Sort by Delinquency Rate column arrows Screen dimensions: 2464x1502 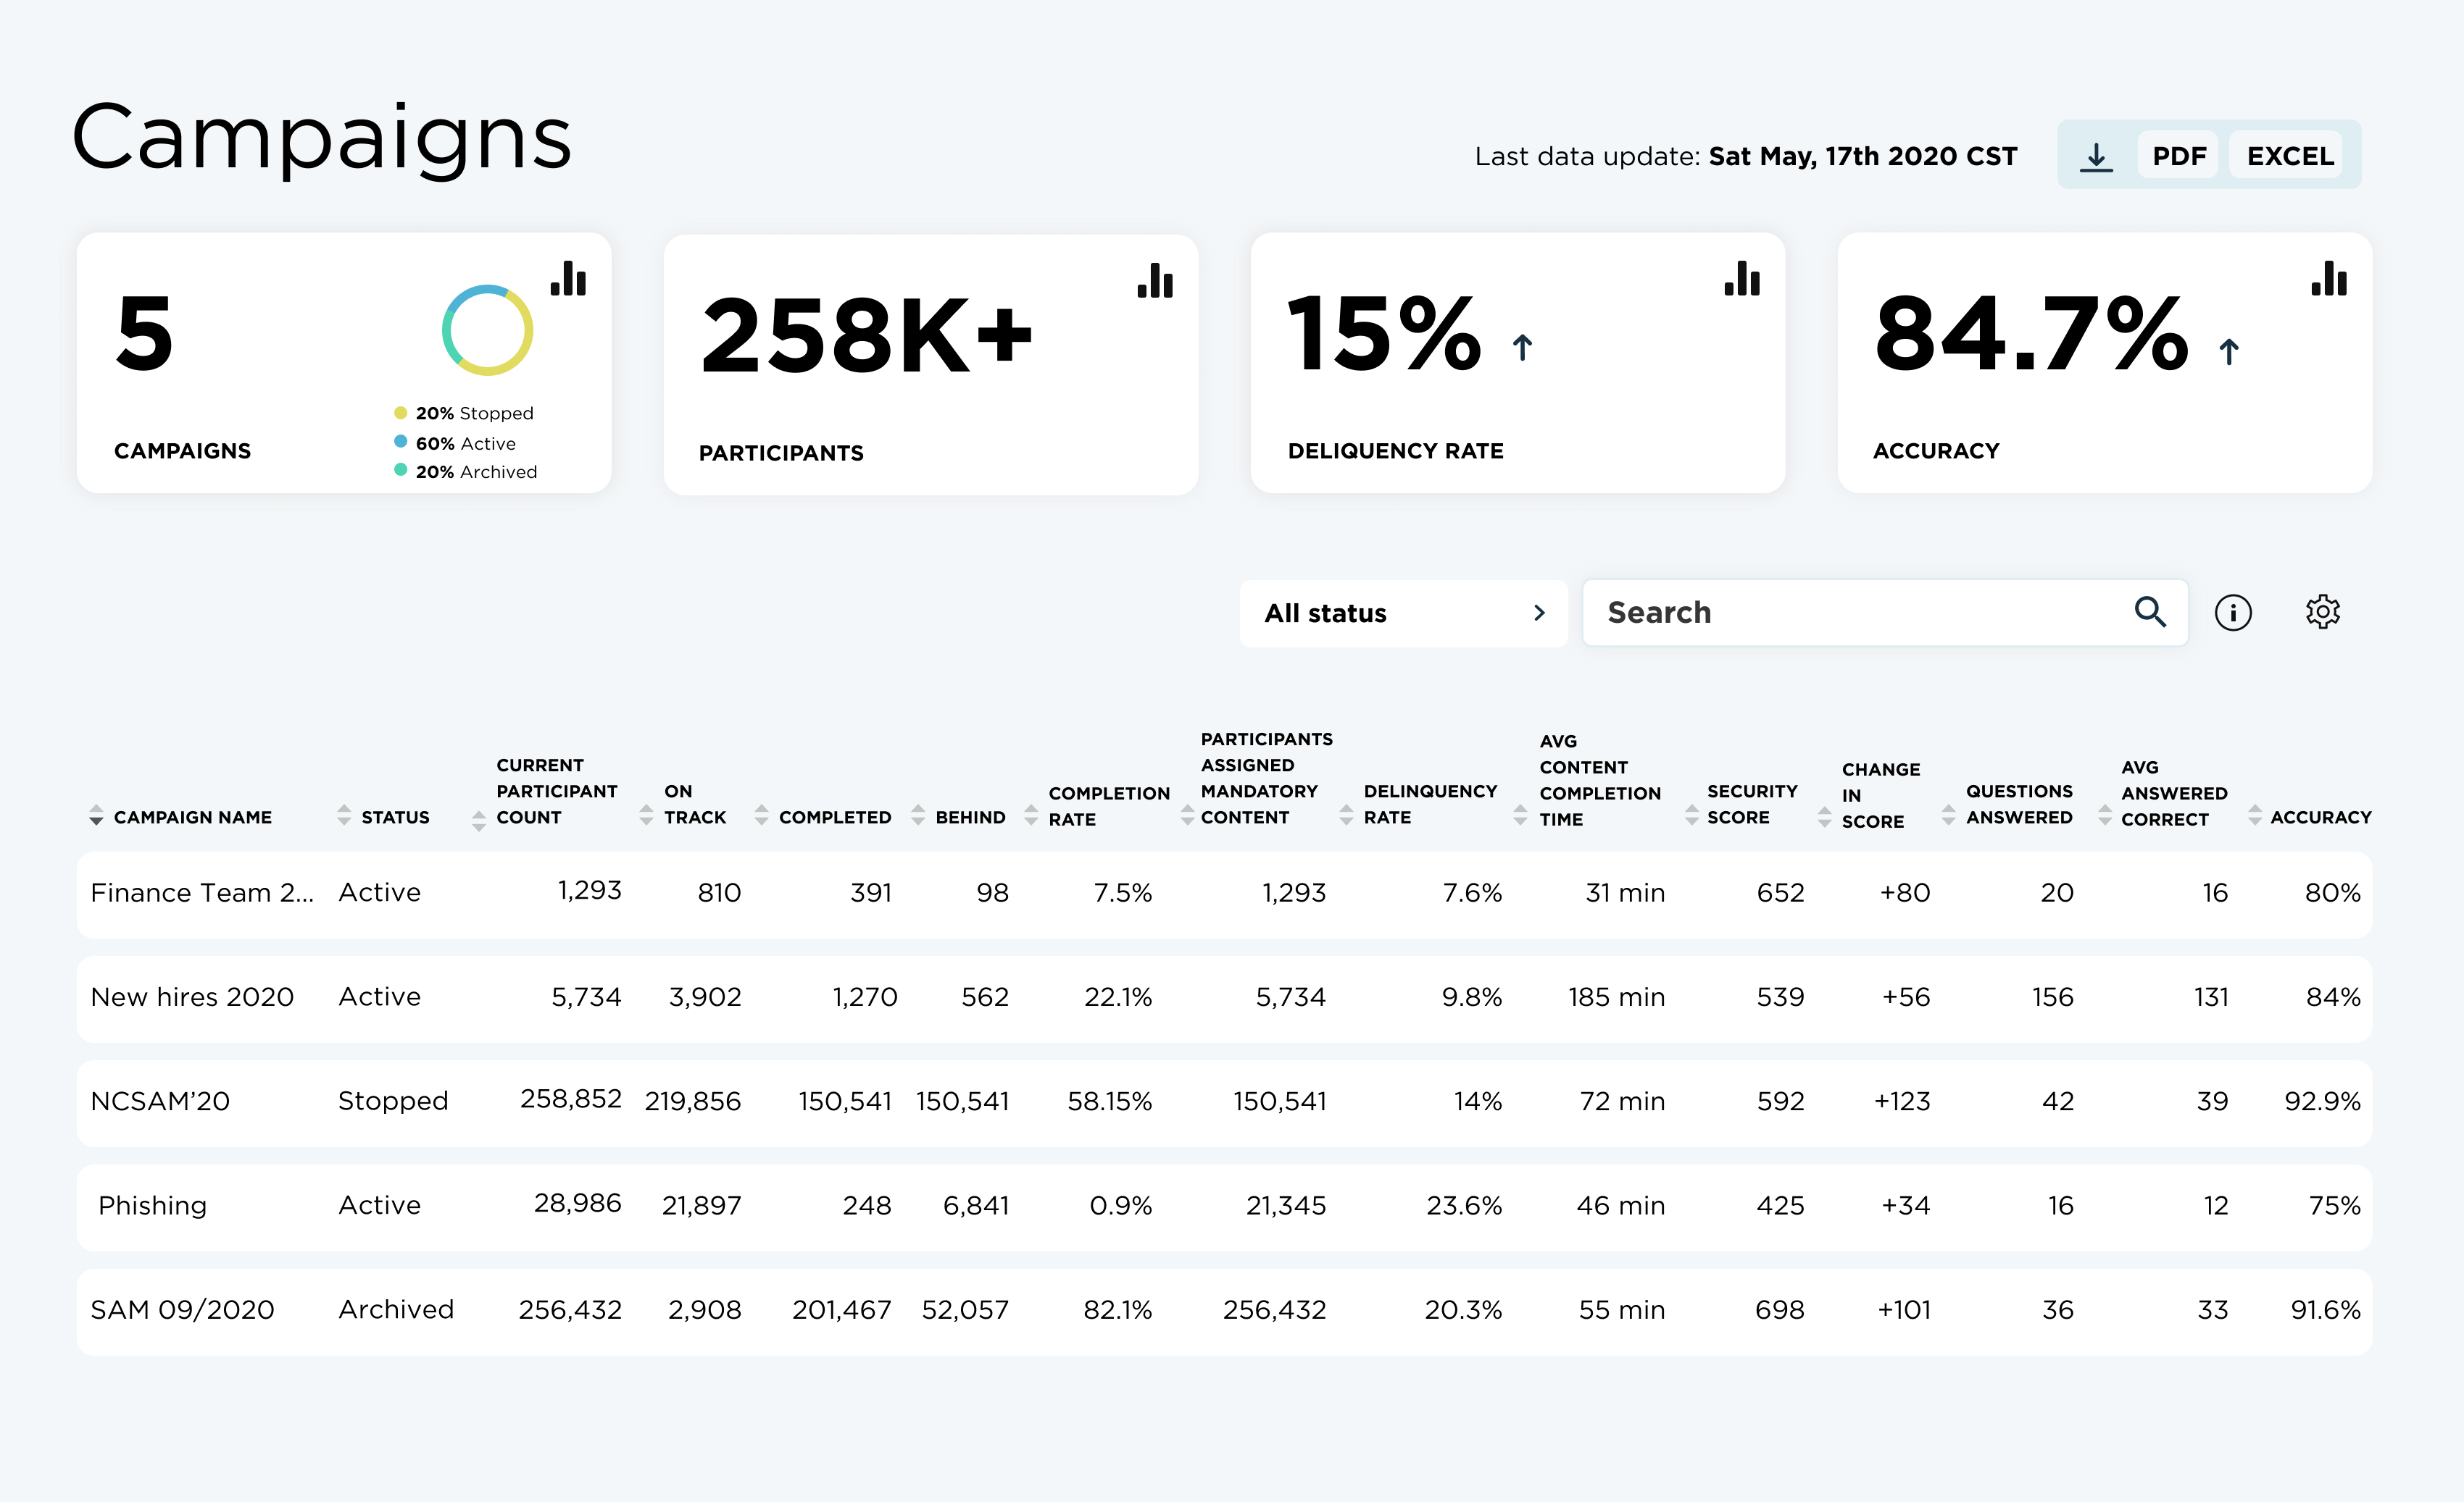1346,815
